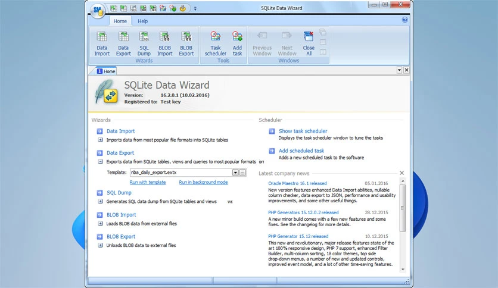The image size is (498, 288).
Task: Launch the Data Export wizard from the ribbon
Action: [123, 44]
